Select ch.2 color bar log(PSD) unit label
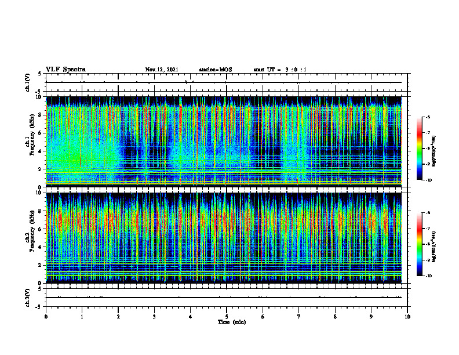Image resolution: width=459 pixels, height=355 pixels. (x=434, y=247)
